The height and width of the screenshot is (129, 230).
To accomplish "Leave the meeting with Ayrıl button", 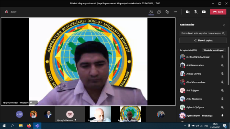I will (x=218, y=12).
